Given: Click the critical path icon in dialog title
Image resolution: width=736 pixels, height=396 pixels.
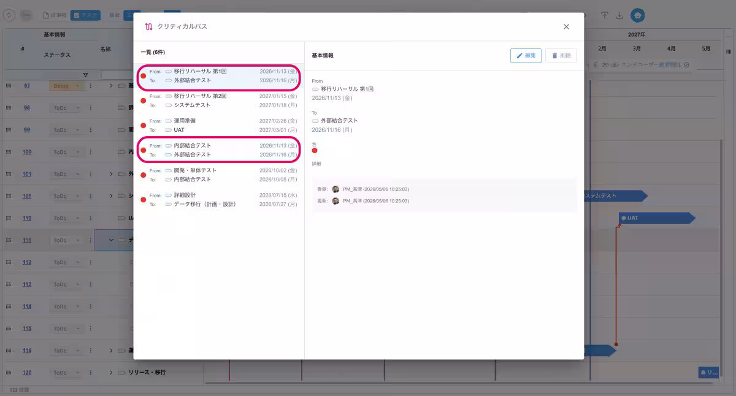Looking at the screenshot, I should (x=148, y=27).
